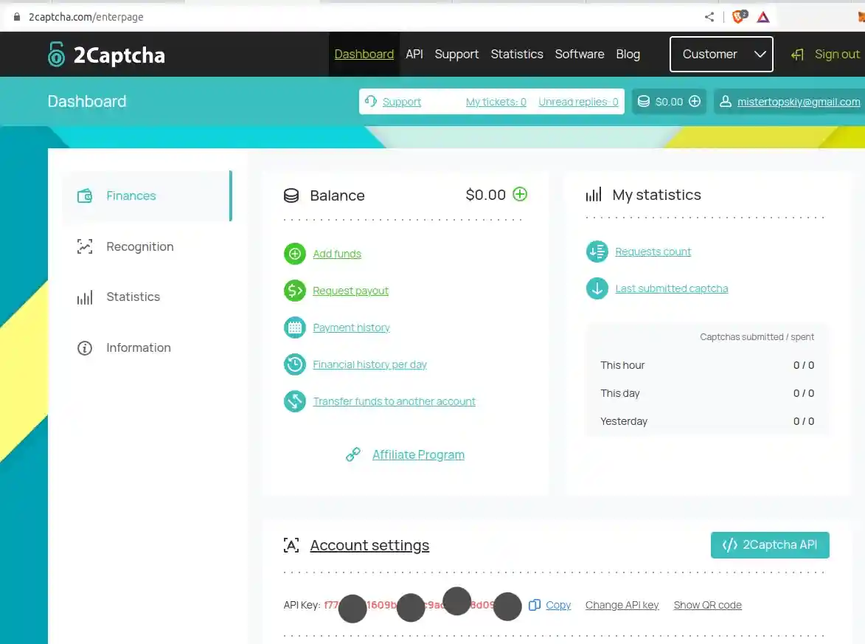Image resolution: width=865 pixels, height=644 pixels.
Task: Click the Transfer funds to another account icon
Action: (x=294, y=401)
